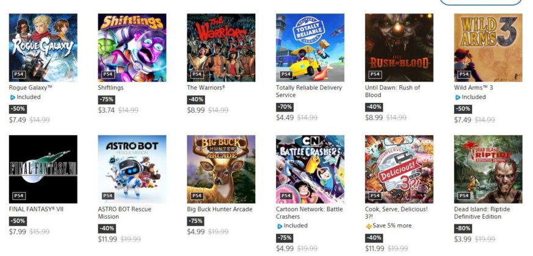Open the Shiftlings game cover art
This screenshot has height=256, width=533.
click(x=132, y=48)
